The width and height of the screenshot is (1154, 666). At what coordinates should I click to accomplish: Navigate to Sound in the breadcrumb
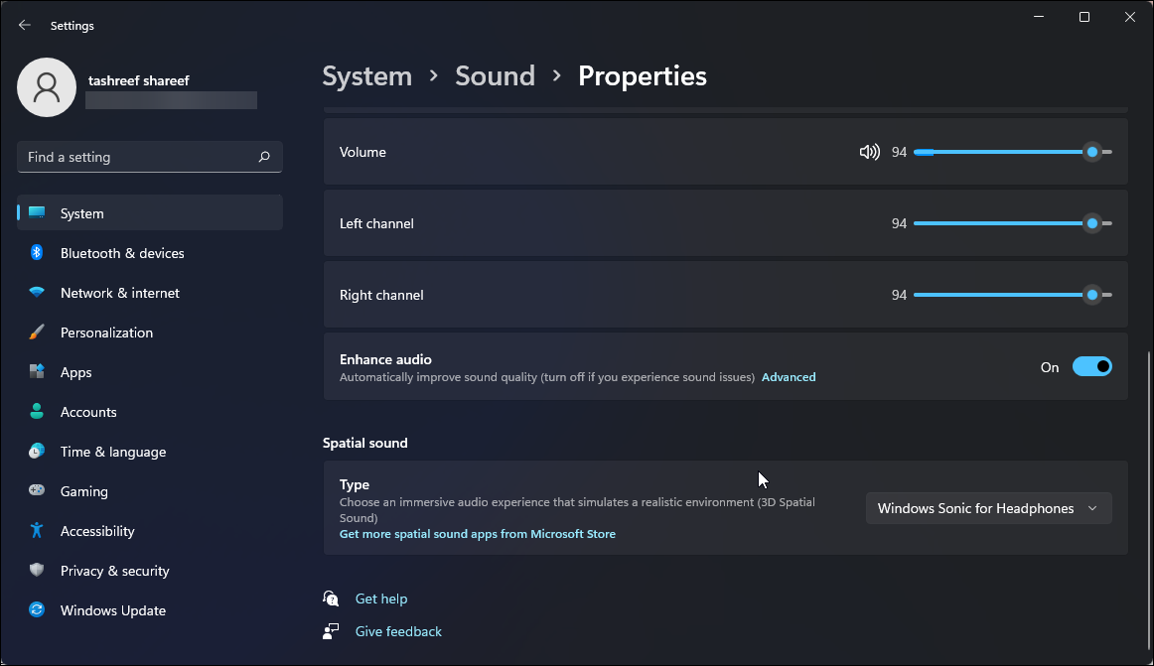coord(495,76)
